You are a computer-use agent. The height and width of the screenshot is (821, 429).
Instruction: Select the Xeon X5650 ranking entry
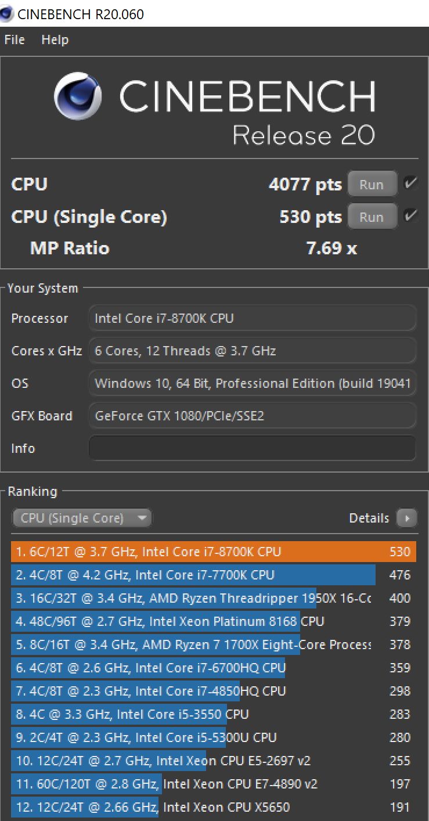214,807
